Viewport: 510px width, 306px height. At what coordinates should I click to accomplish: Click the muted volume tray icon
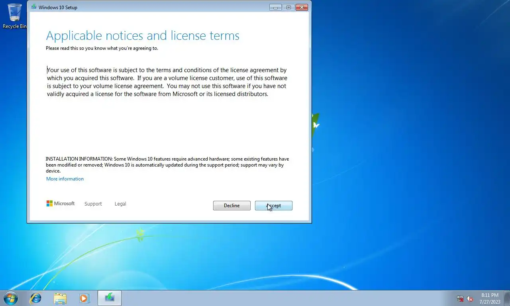470,298
